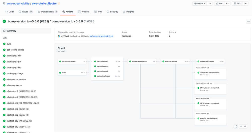Open the packaging-deb sidebar job
252x133 pixels.
(14, 68)
